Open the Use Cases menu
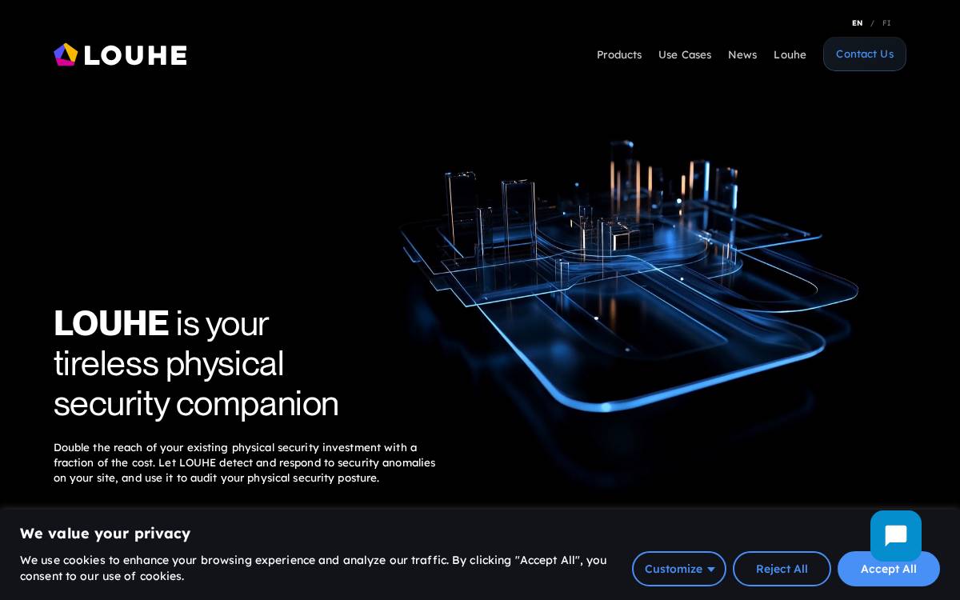 [x=685, y=54]
